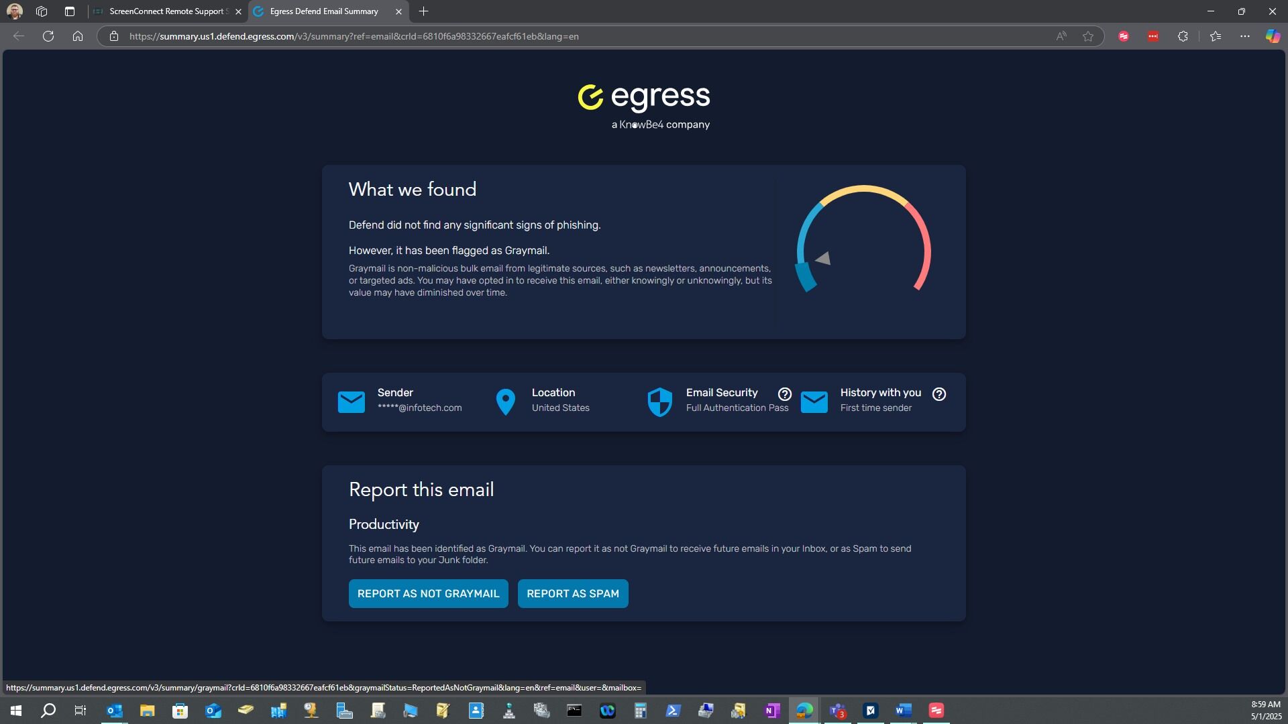Open the tab actions menu
Screen dimensions: 1288x724
point(70,11)
